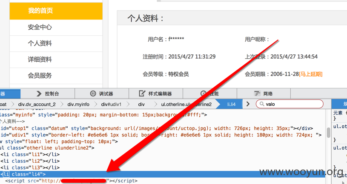Select 个人资料 in the left menu
The image size is (347, 184).
tap(56, 43)
